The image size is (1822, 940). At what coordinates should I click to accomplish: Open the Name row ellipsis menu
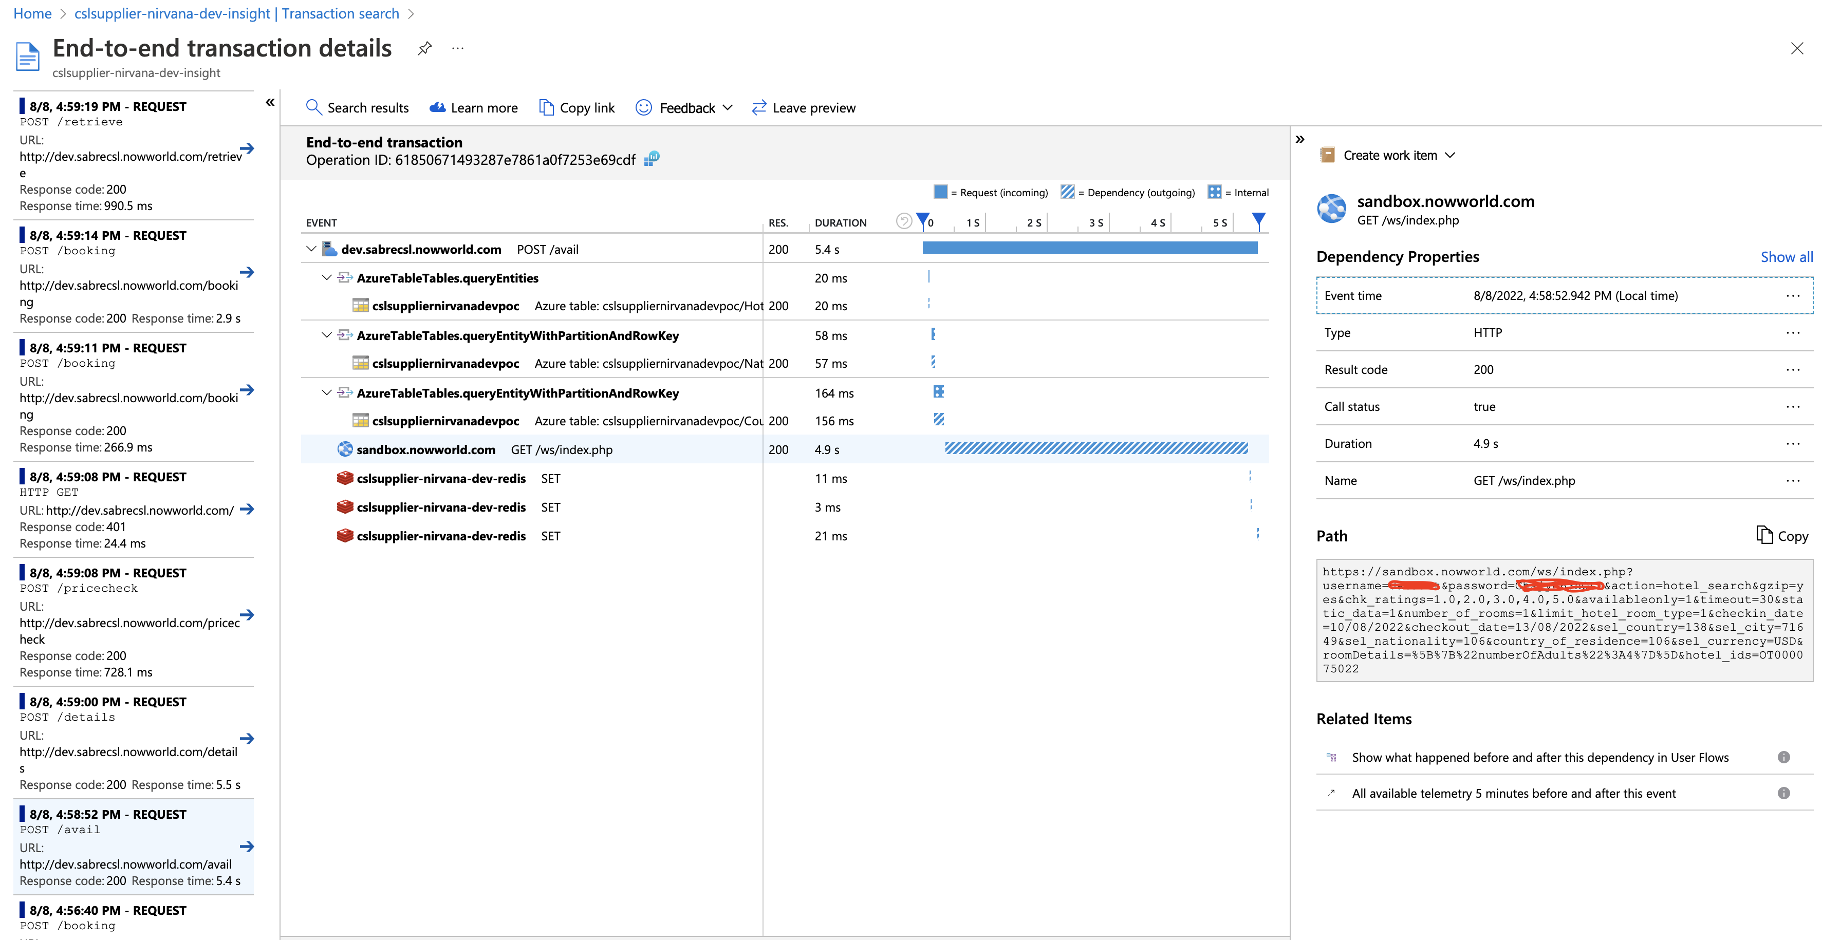(1793, 480)
